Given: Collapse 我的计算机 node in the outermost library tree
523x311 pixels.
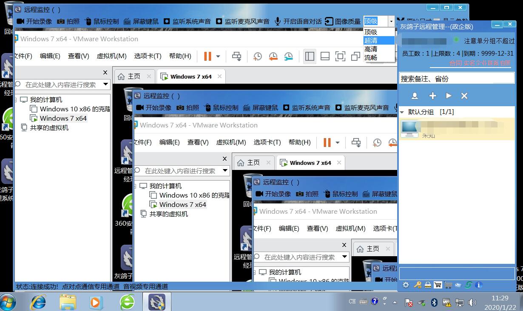Looking at the screenshot, I should tap(16, 100).
